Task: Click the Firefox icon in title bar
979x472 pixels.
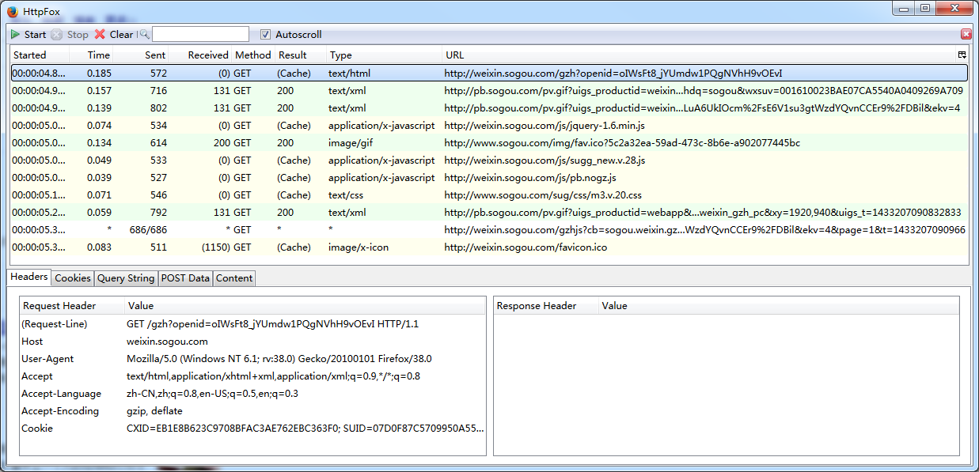Action: tap(13, 12)
